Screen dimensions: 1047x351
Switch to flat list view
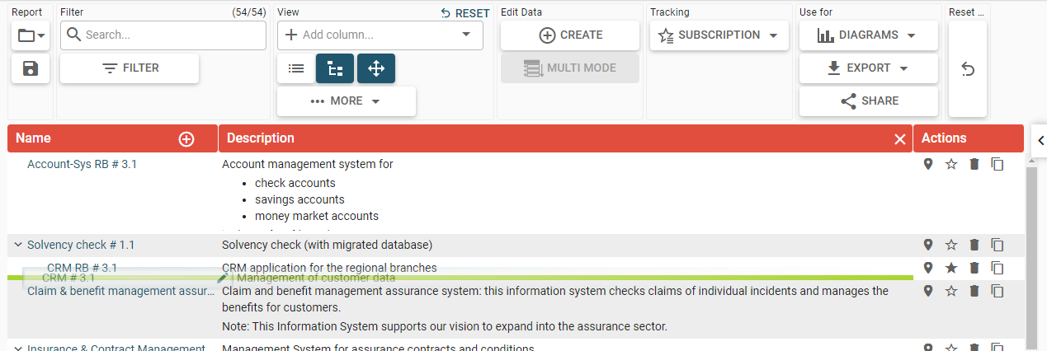click(296, 69)
